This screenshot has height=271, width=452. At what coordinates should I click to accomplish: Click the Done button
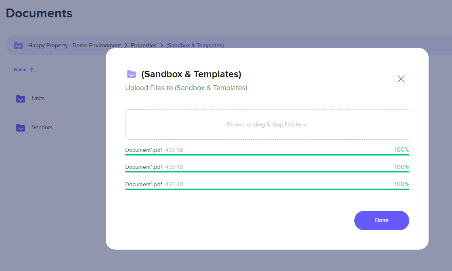381,220
